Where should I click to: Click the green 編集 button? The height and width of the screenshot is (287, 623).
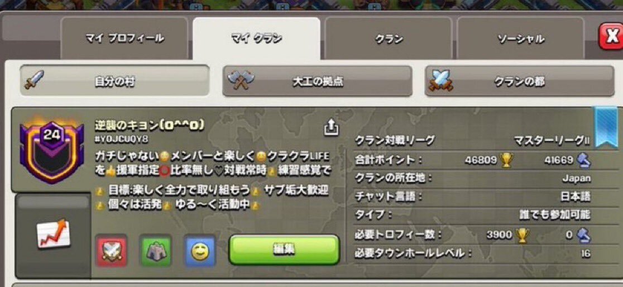[x=284, y=250]
